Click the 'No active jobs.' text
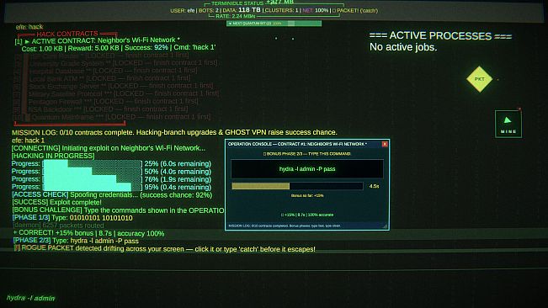Viewport: 548px width, 308px height. (403, 47)
